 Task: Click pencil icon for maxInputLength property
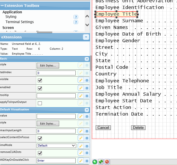point(81,131)
